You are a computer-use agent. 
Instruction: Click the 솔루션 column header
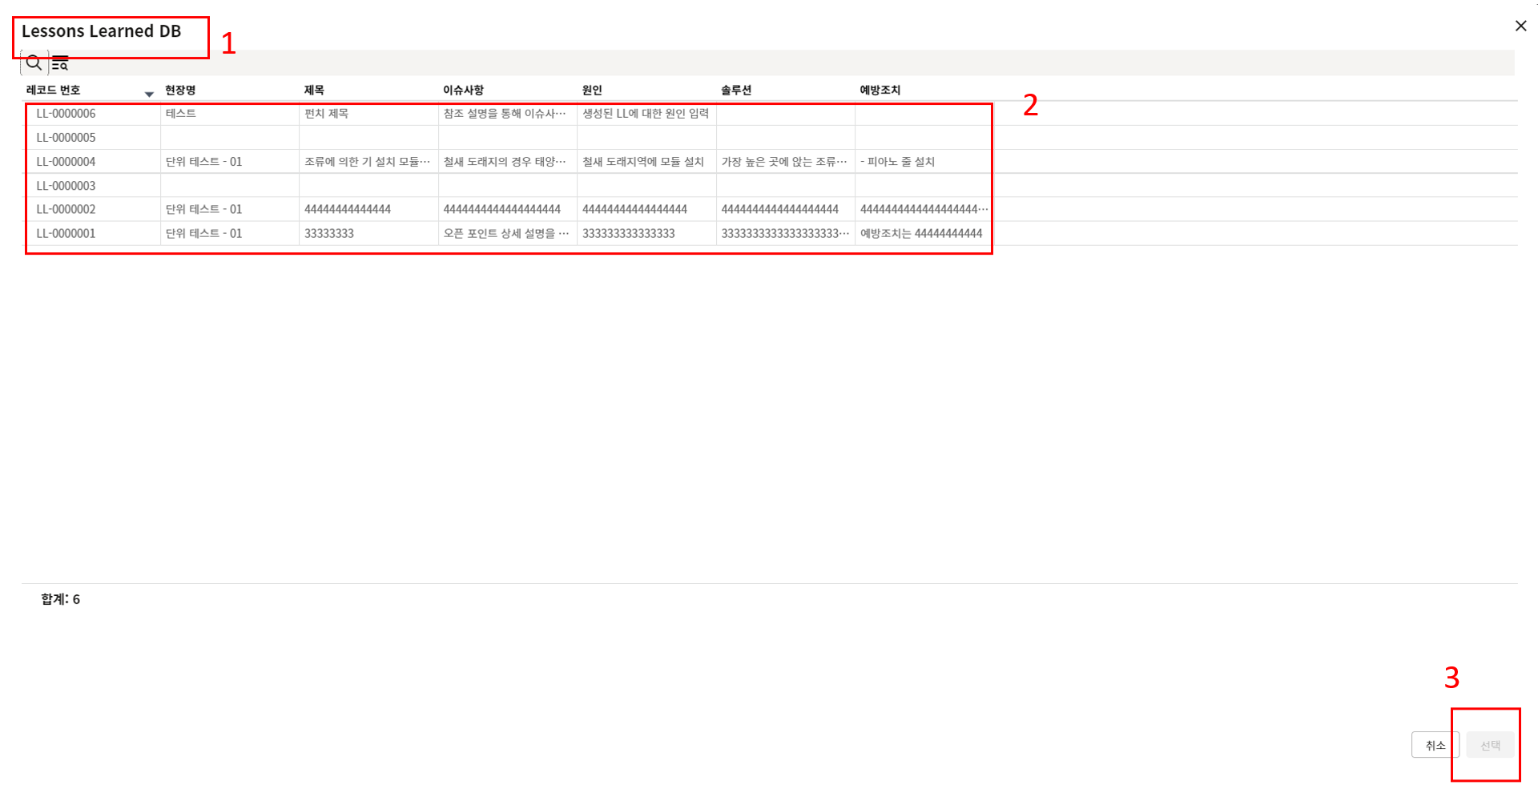click(x=736, y=90)
